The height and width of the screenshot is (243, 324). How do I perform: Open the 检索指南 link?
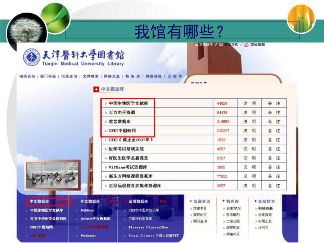[265, 215]
